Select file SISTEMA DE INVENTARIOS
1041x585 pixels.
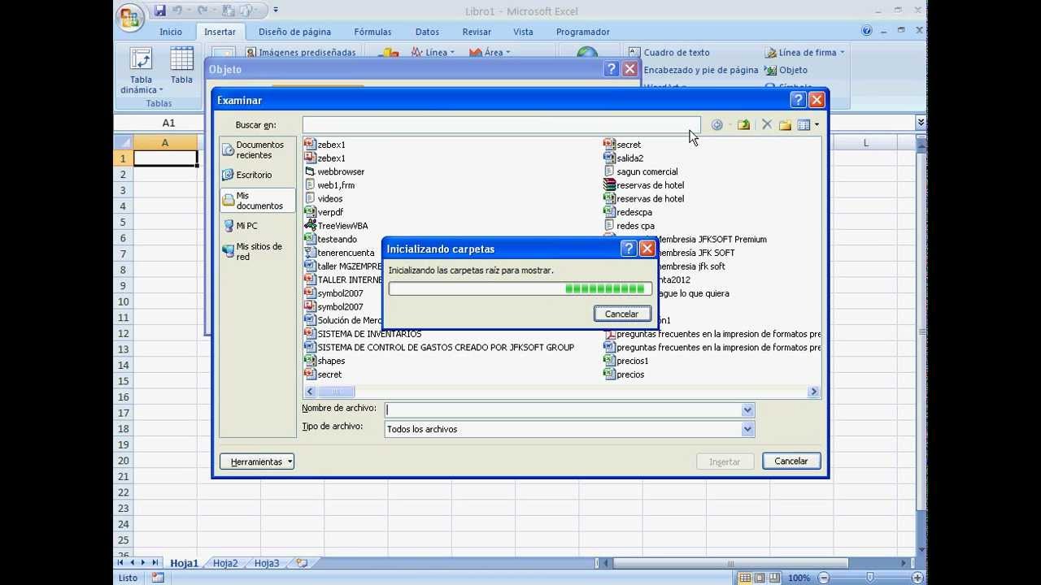pos(363,334)
